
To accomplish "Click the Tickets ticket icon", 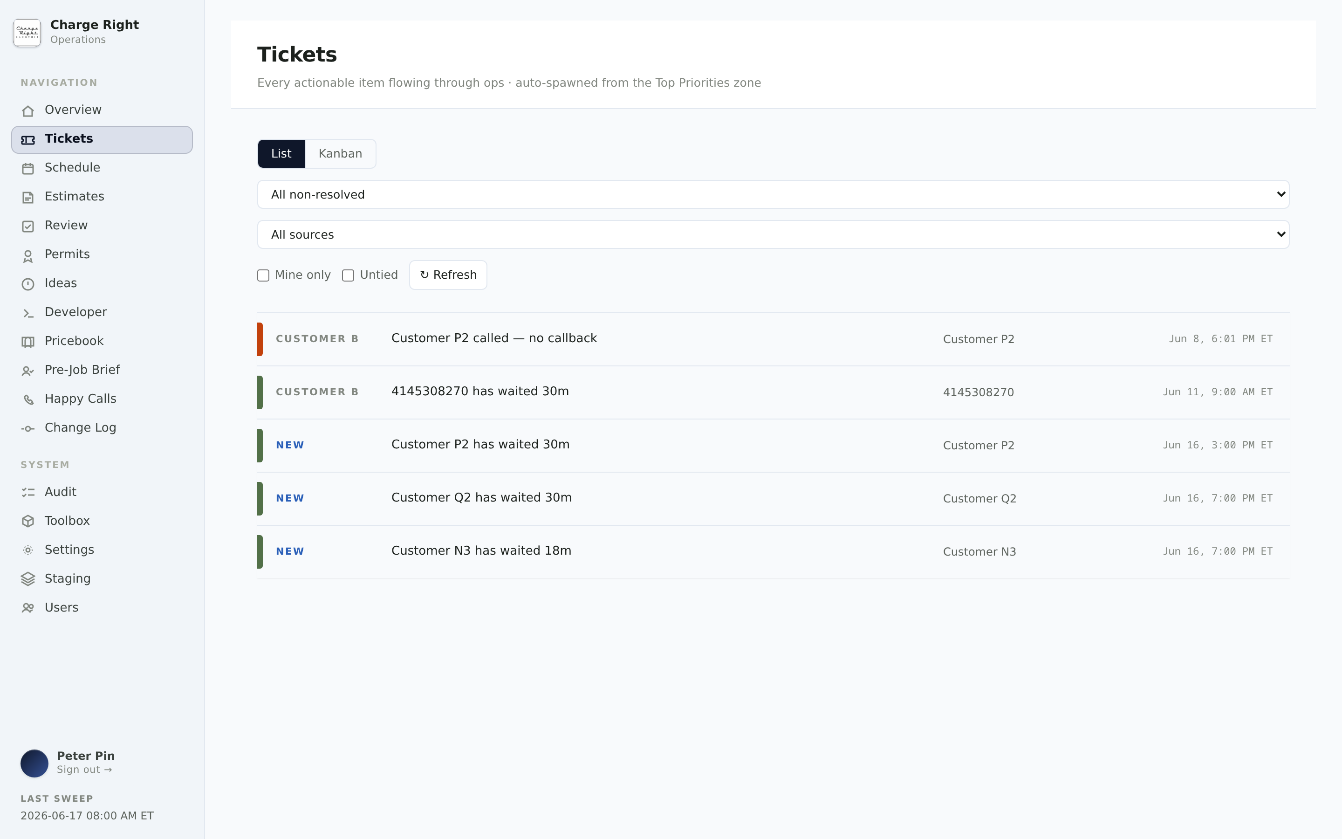I will [28, 140].
